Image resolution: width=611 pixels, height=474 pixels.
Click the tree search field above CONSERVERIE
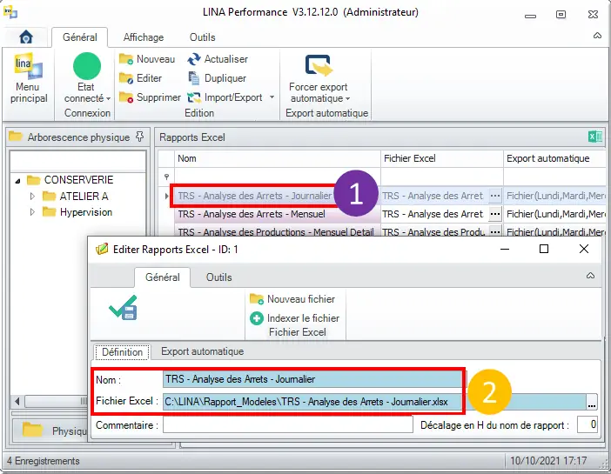tap(77, 161)
